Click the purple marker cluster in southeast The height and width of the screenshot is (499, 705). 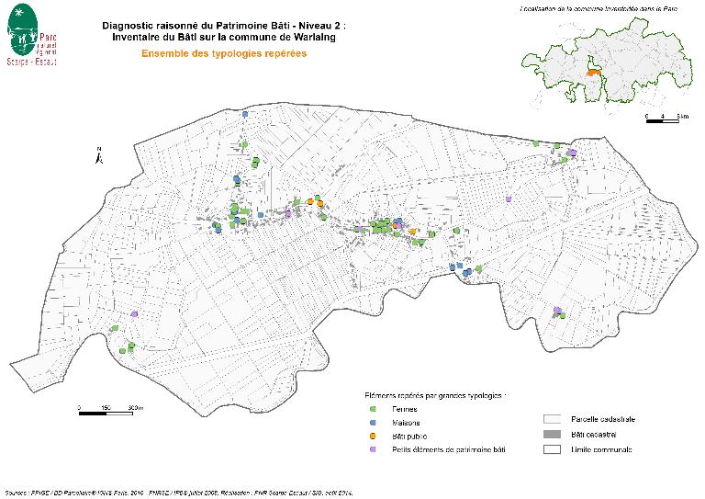click(557, 310)
